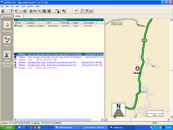Open the Tools menu
The height and width of the screenshot is (130, 173).
[x=23, y=6]
